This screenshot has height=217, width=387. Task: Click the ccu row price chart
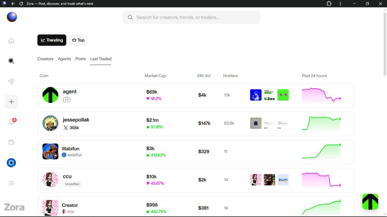coord(322,180)
